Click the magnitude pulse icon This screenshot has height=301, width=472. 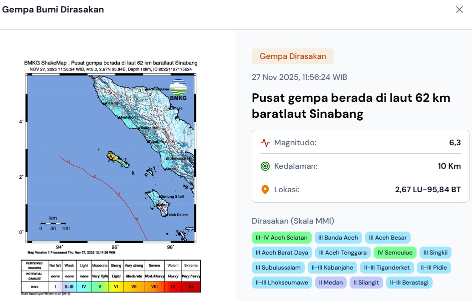[265, 143]
